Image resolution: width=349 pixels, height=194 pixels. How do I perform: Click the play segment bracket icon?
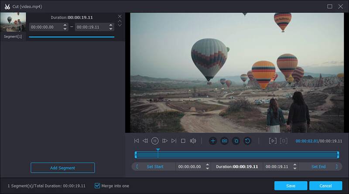273,141
